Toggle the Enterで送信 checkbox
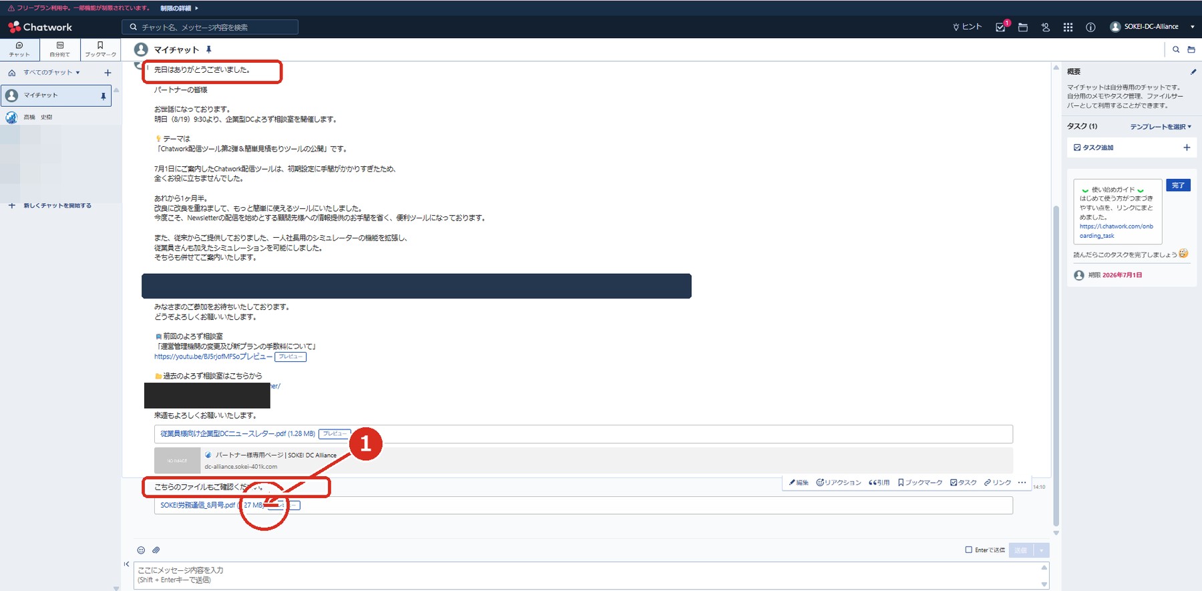The width and height of the screenshot is (1202, 591). [x=968, y=550]
